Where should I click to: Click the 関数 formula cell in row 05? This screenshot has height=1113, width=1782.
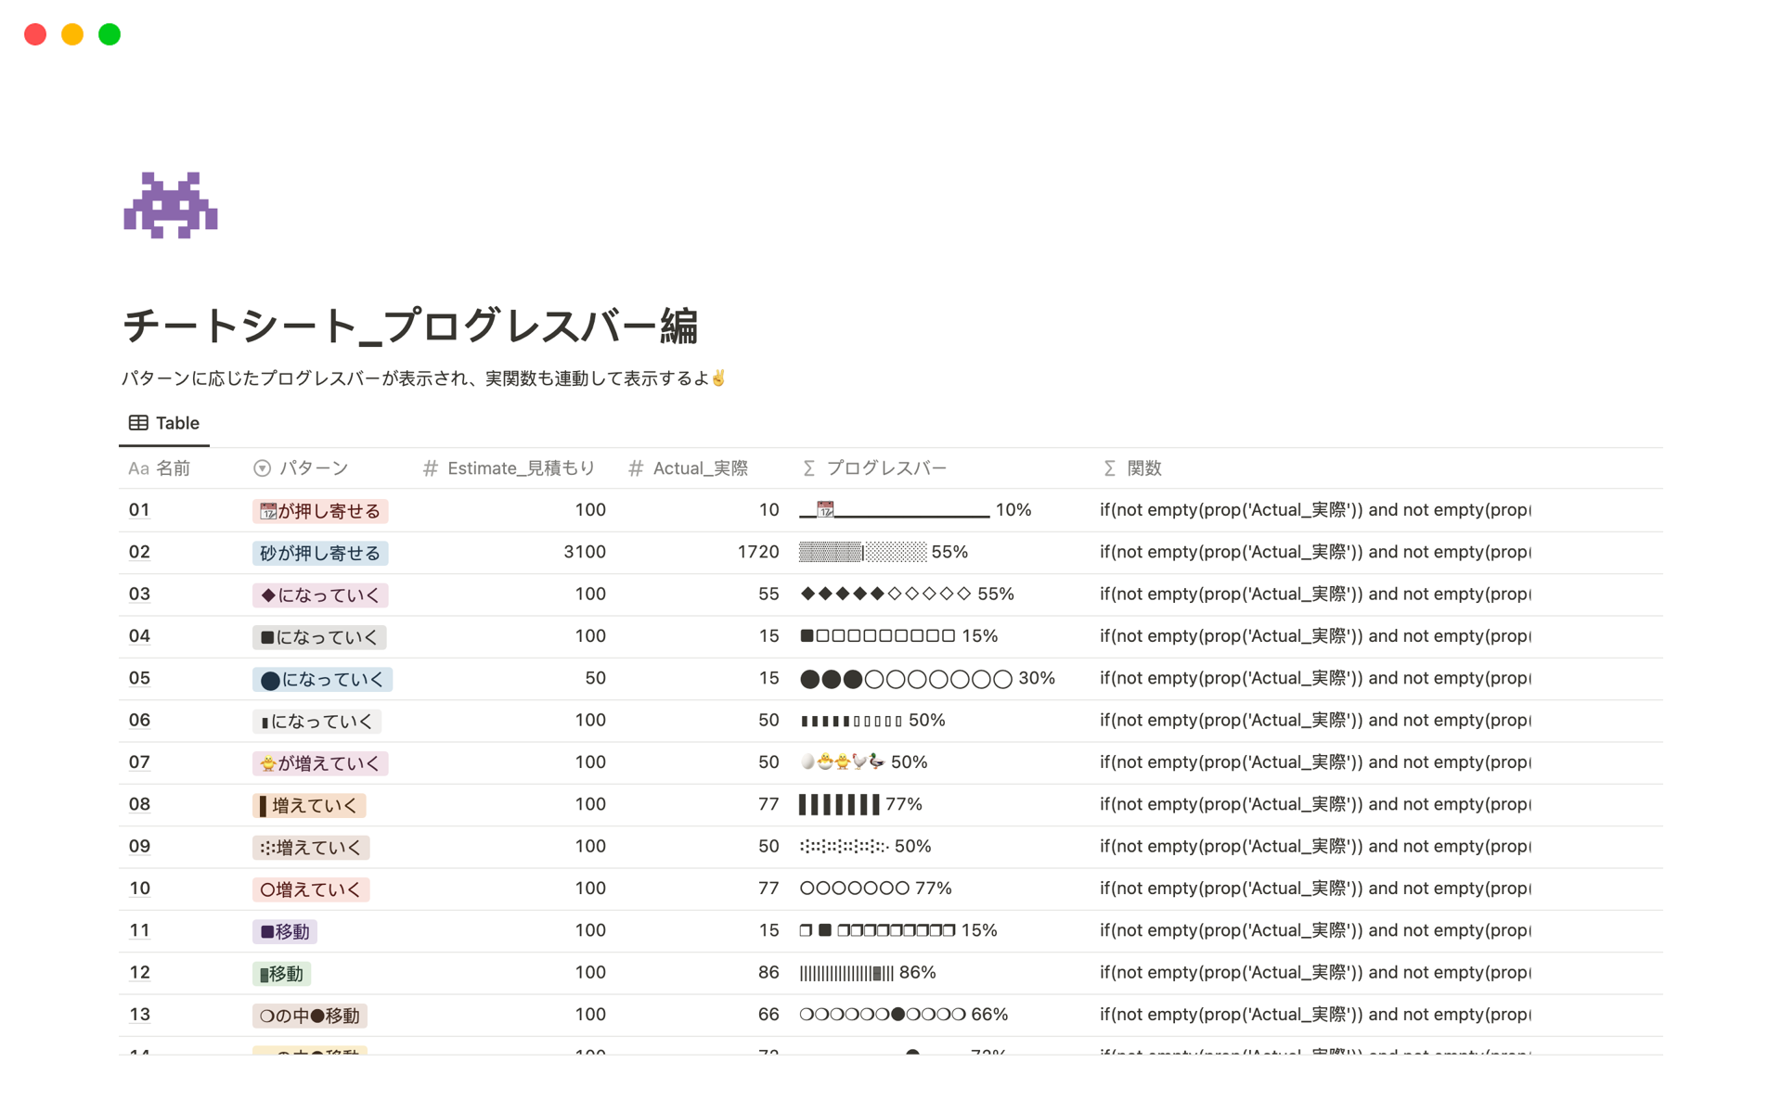point(1314,679)
